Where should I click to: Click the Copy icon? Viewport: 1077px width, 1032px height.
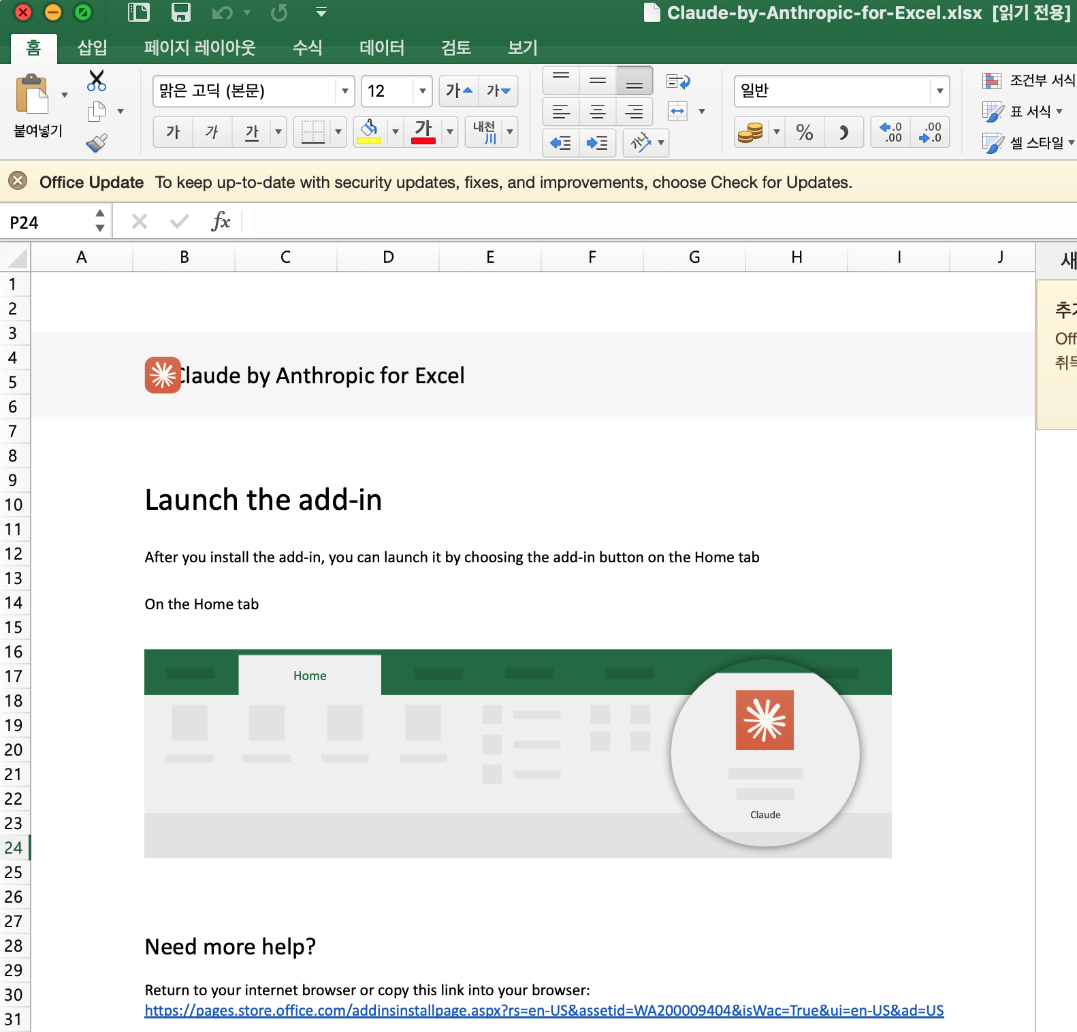[x=97, y=111]
